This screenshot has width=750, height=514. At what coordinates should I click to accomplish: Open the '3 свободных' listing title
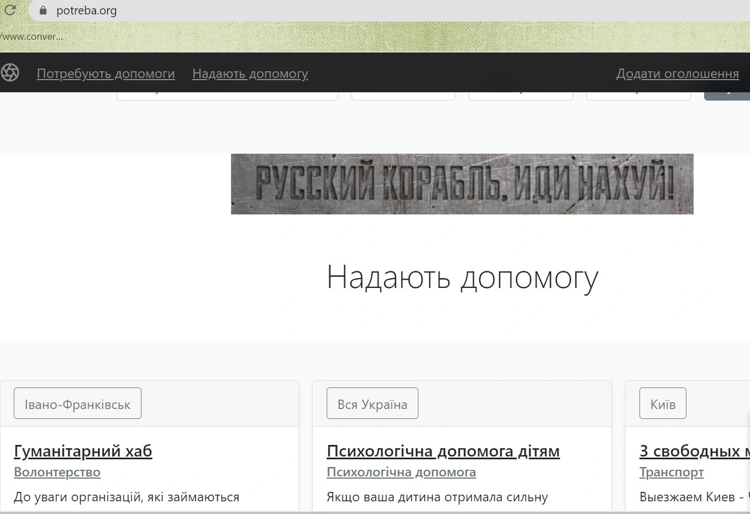[694, 451]
